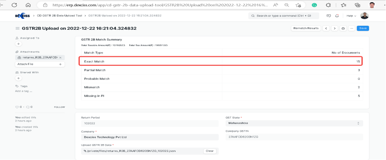
Task: Open the chat message icon in navbar
Action: (x=329, y=16)
